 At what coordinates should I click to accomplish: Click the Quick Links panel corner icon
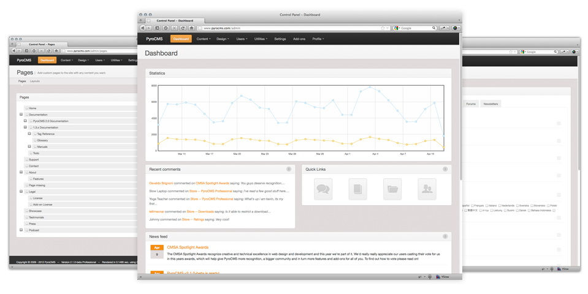[x=445, y=169]
